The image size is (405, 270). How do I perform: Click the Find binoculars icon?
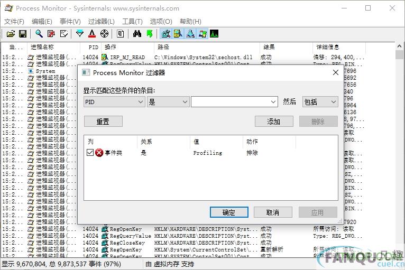click(x=137, y=34)
